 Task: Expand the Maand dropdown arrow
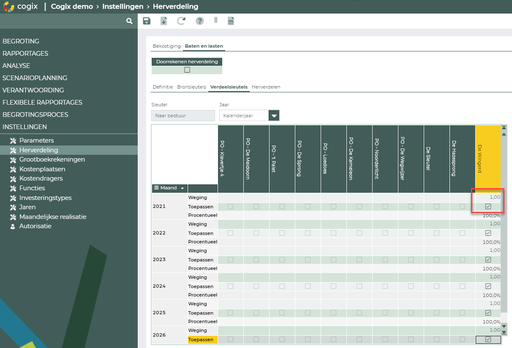pyautogui.click(x=182, y=188)
